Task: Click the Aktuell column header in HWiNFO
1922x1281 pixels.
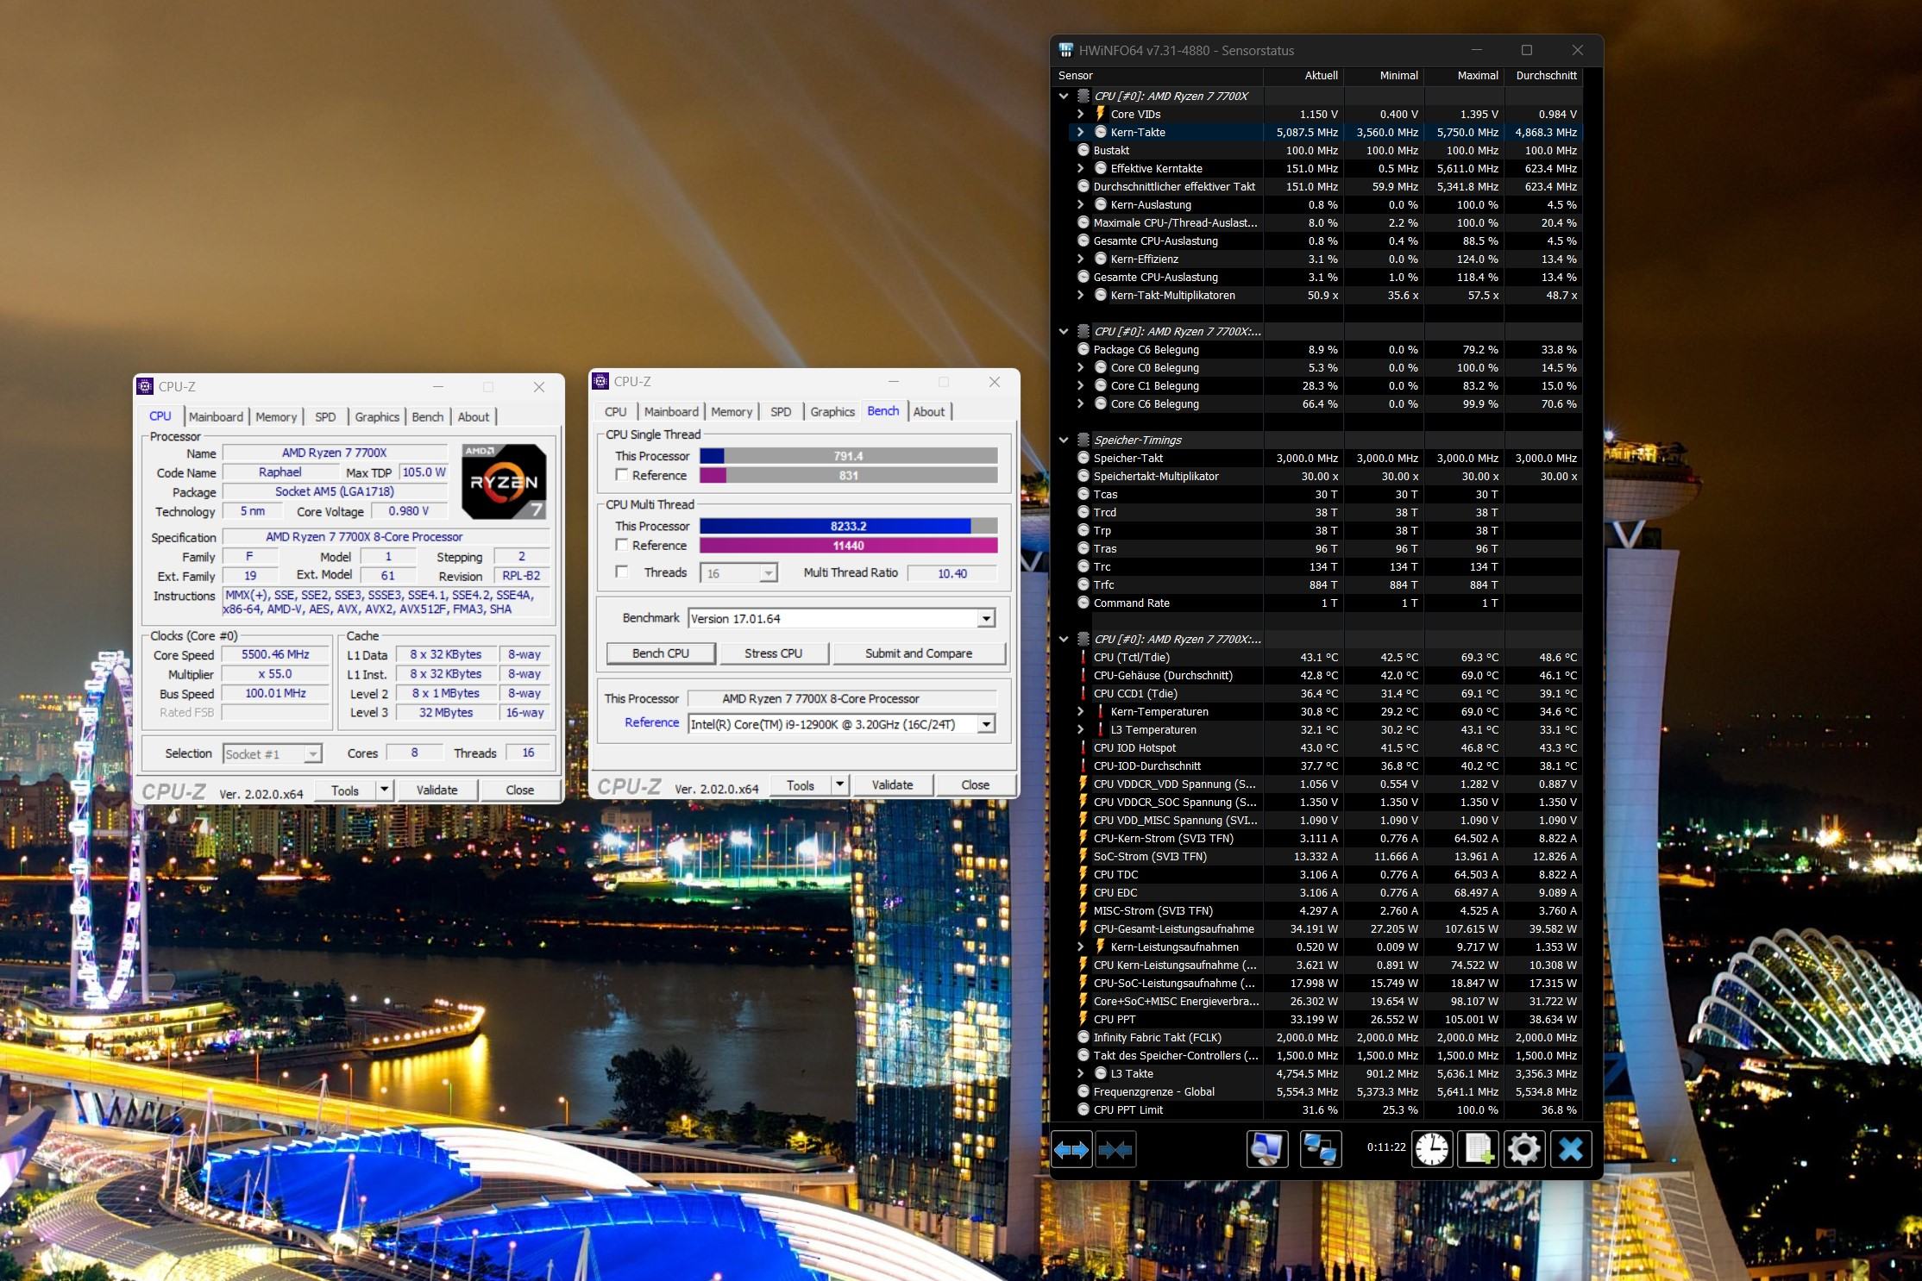Action: [x=1303, y=75]
